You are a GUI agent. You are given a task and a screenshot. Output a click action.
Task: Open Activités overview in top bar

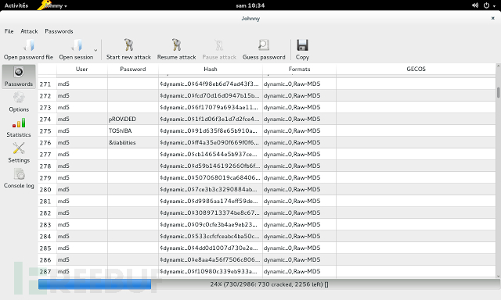(16, 5)
